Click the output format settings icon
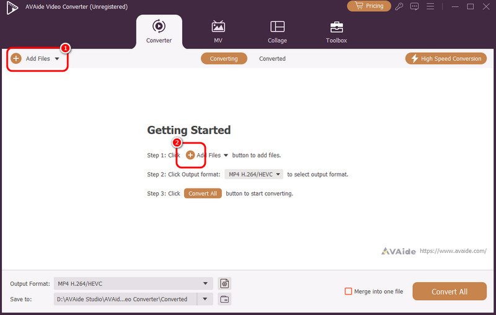This screenshot has width=496, height=315. pos(224,283)
